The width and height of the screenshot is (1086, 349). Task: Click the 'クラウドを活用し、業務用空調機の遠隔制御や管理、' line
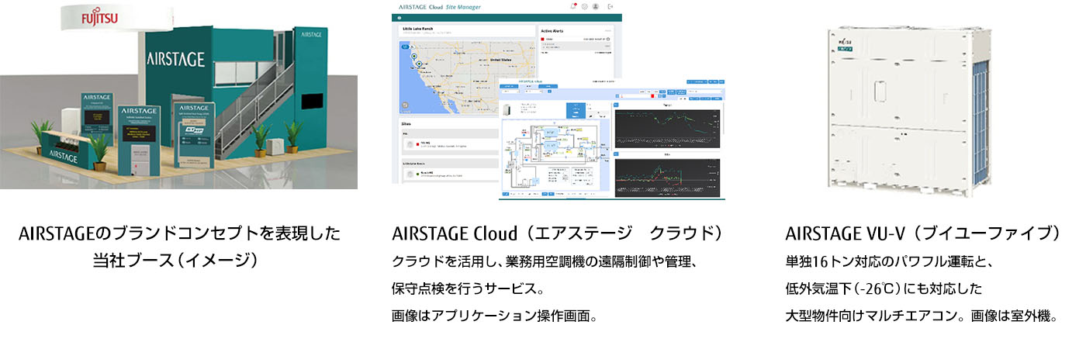tap(547, 262)
